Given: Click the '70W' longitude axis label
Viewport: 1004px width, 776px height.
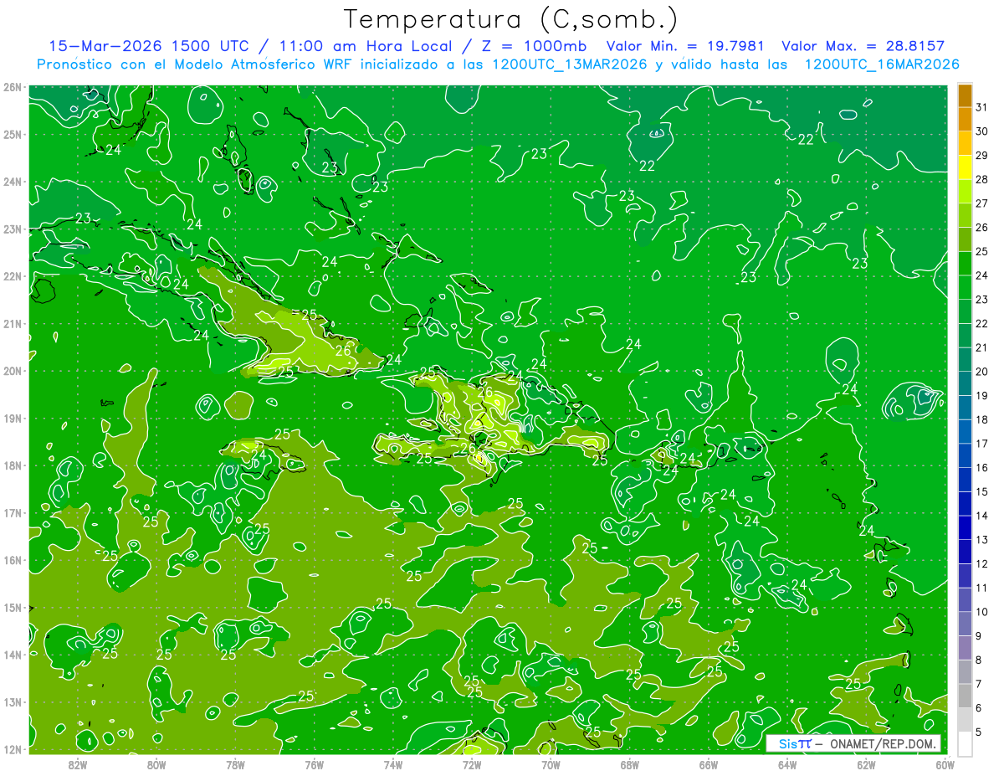Looking at the screenshot, I should click(x=551, y=764).
